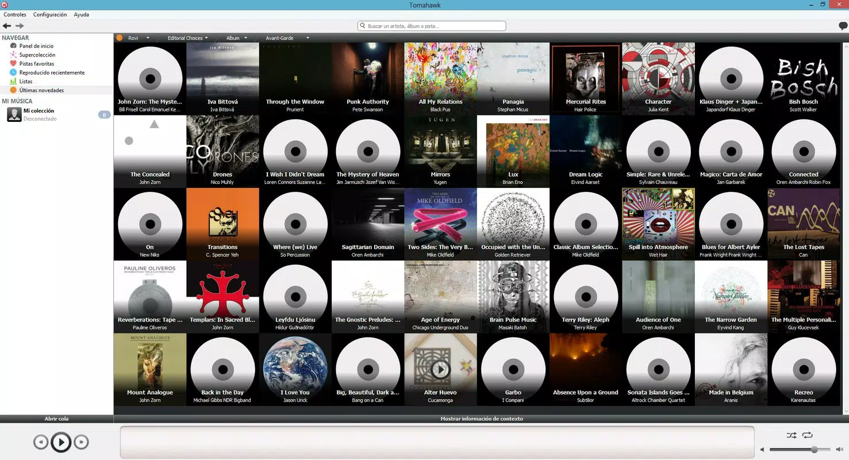Image resolution: width=849 pixels, height=460 pixels.
Task: Click the Rovi orange source icon
Action: pos(120,38)
